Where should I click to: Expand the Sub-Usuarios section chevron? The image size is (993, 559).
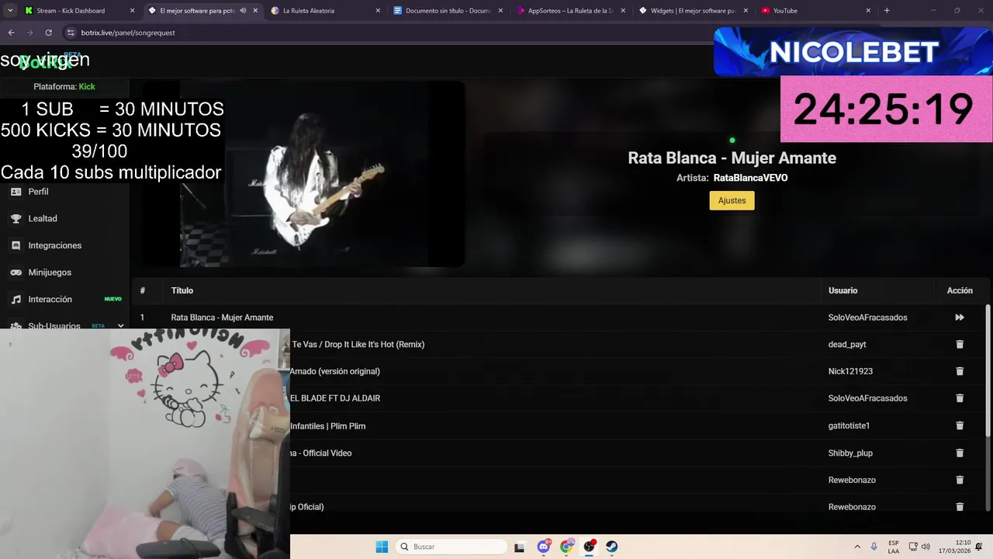[x=120, y=326]
